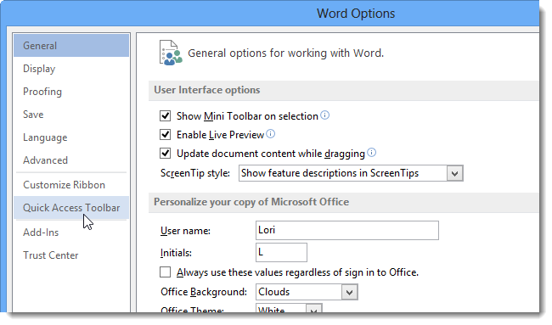Switch to the Display options
Viewport: 552px width, 325px height.
coord(71,69)
